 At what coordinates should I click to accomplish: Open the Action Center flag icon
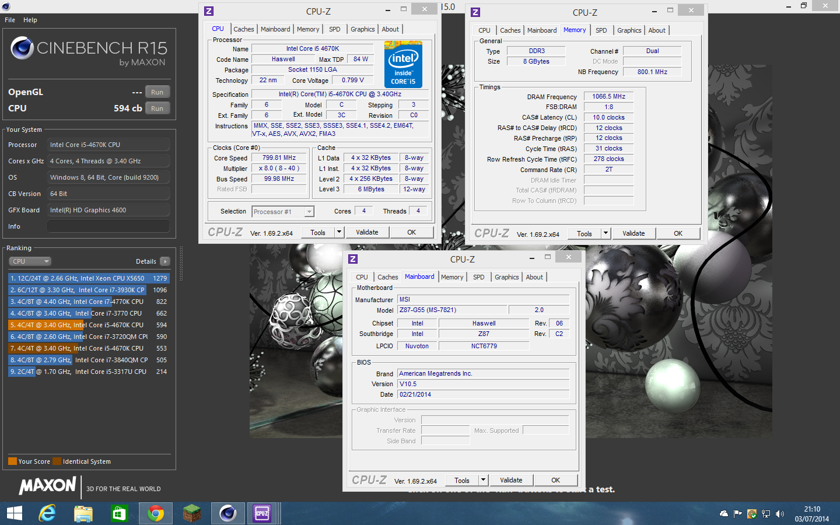coord(738,514)
